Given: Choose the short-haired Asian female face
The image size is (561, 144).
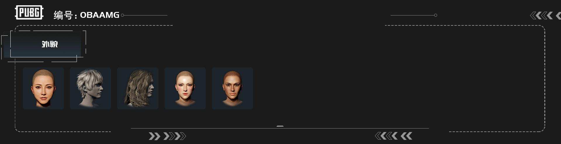Looking at the screenshot, I should pos(43,88).
